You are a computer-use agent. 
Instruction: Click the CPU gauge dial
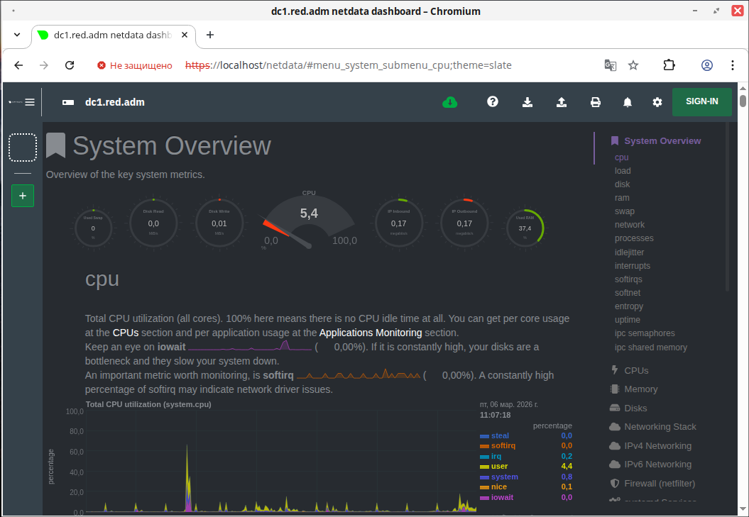point(309,221)
